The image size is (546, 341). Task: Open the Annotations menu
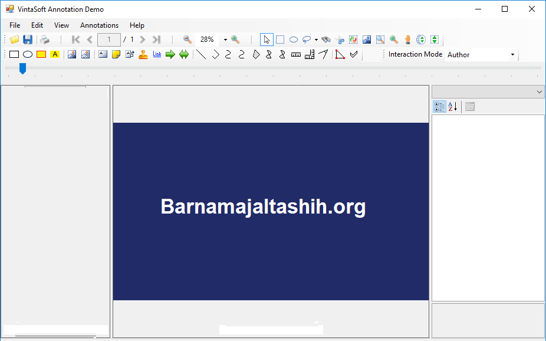pyautogui.click(x=99, y=25)
